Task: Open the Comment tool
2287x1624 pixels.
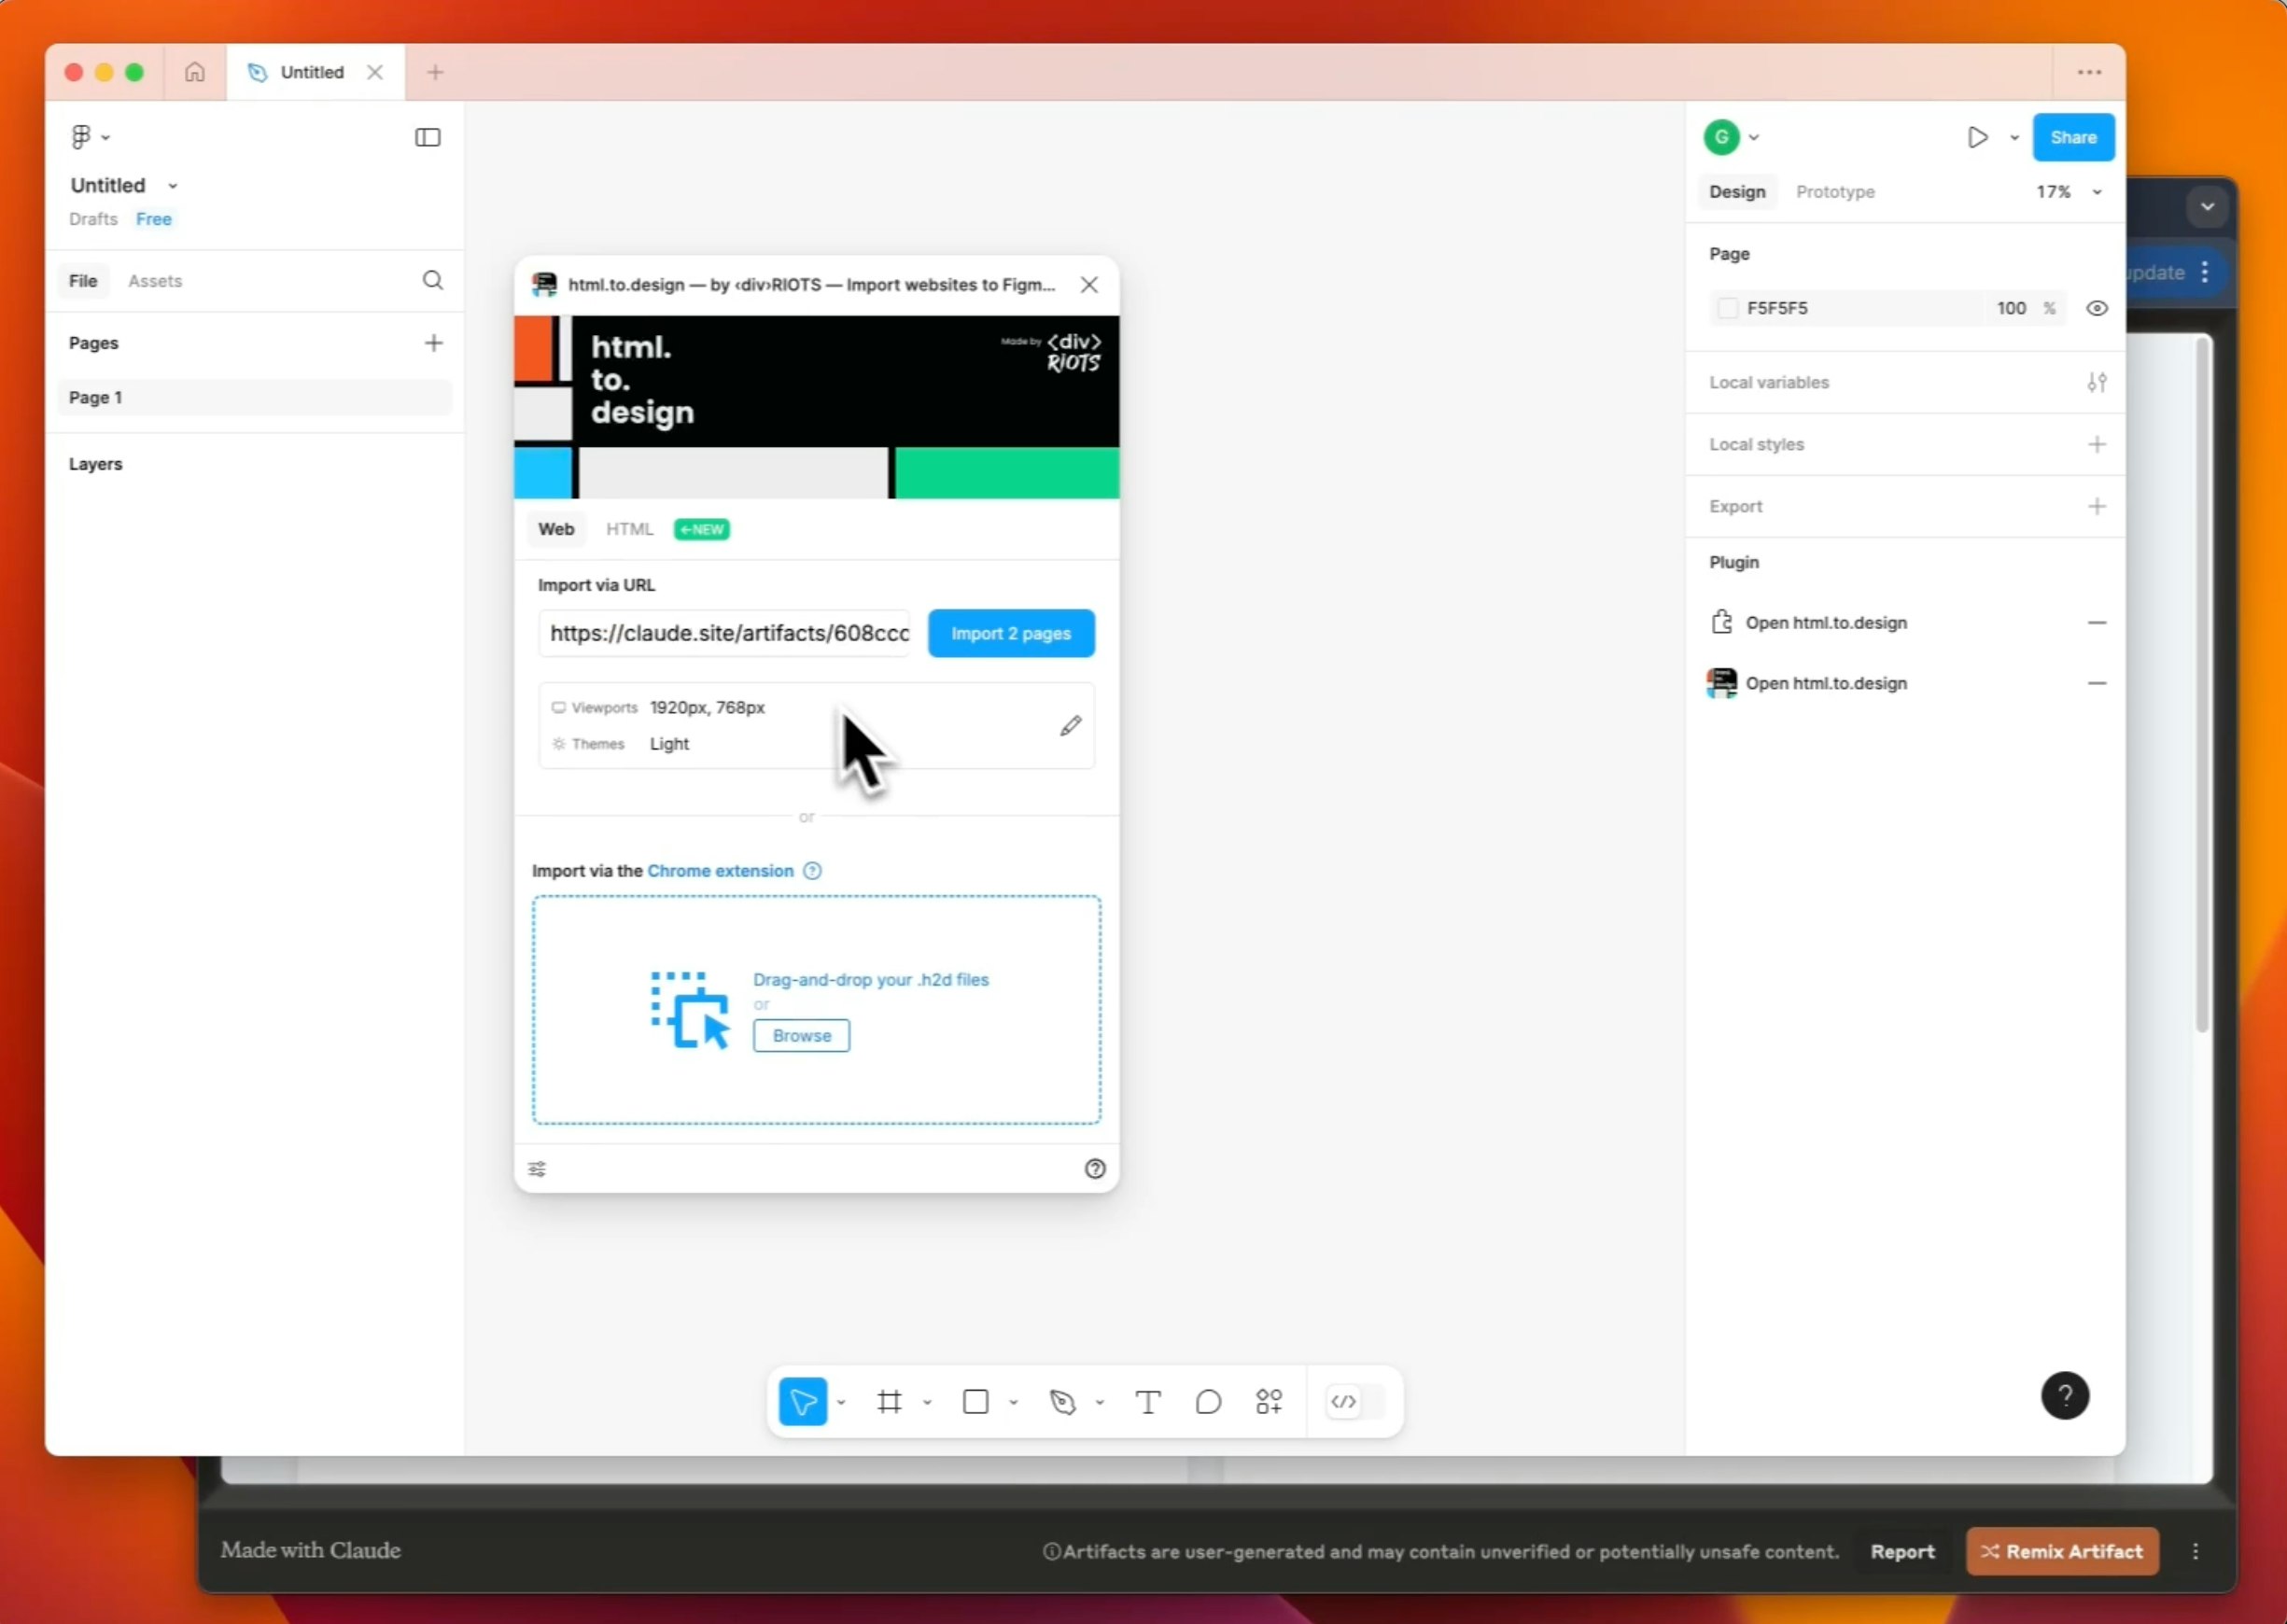Action: pos(1207,1401)
